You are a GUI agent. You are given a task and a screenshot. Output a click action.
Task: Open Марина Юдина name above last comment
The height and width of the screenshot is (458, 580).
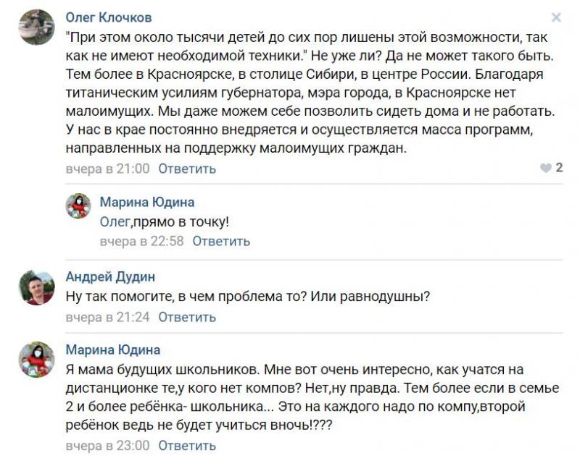click(113, 349)
